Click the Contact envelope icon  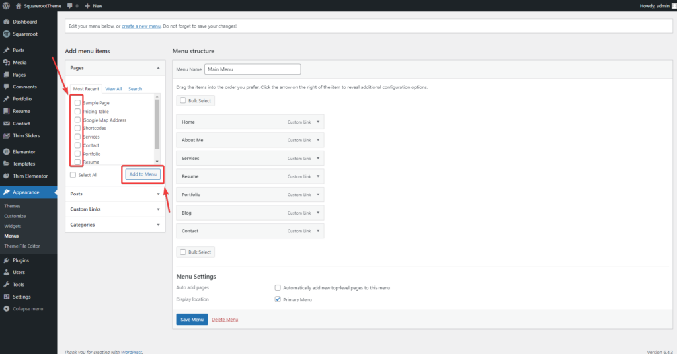(x=7, y=124)
